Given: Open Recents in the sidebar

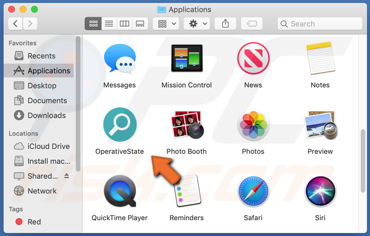Looking at the screenshot, I should 39,56.
